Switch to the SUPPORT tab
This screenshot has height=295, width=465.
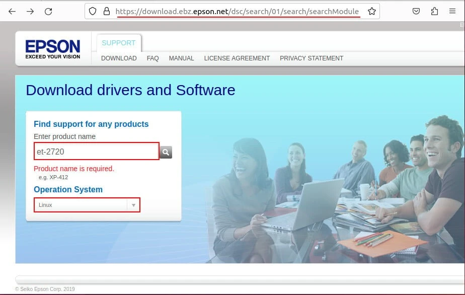(118, 43)
